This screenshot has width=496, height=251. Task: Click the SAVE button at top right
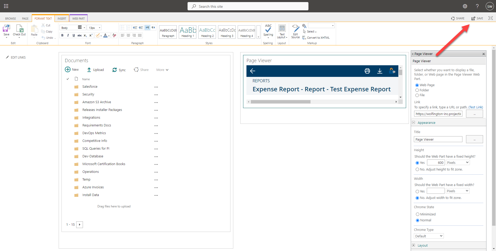(x=477, y=18)
